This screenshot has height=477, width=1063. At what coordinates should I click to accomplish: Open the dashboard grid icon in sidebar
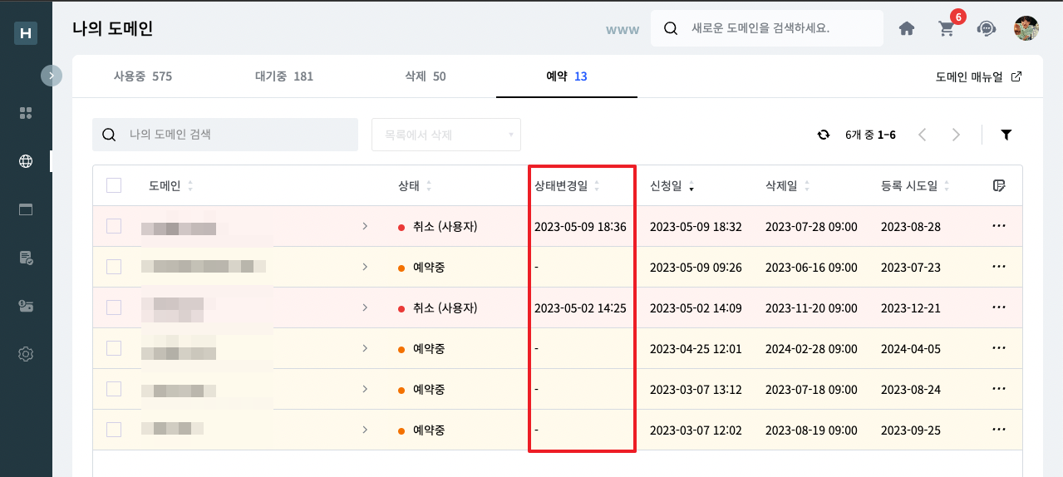tap(26, 113)
